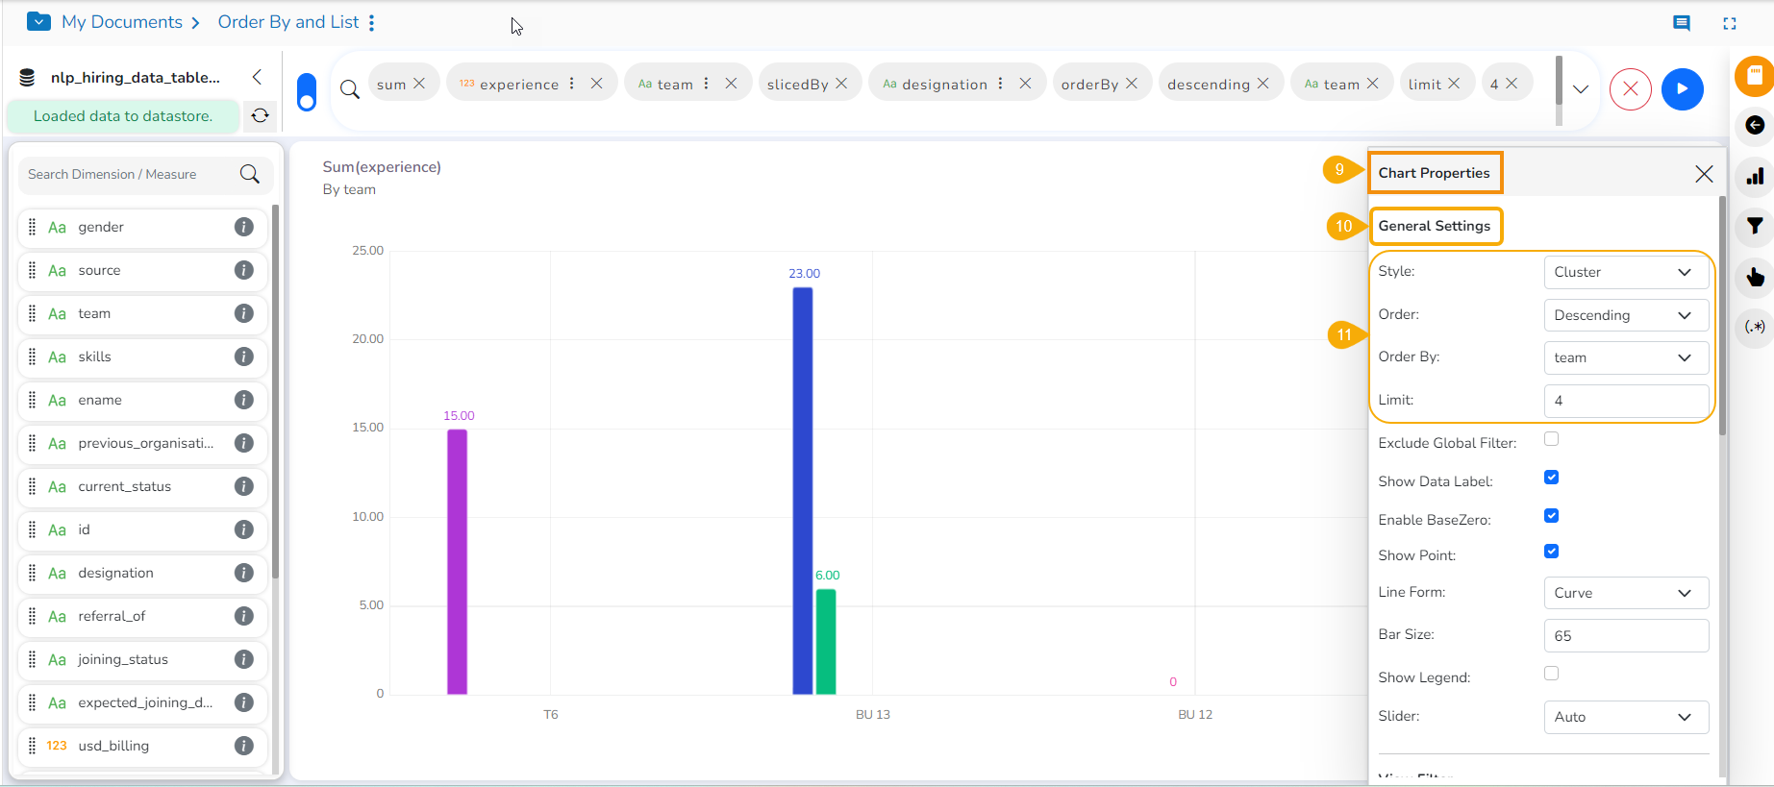1774x787 pixels.
Task: Remove the orderBy chip from the query
Action: tap(1132, 84)
